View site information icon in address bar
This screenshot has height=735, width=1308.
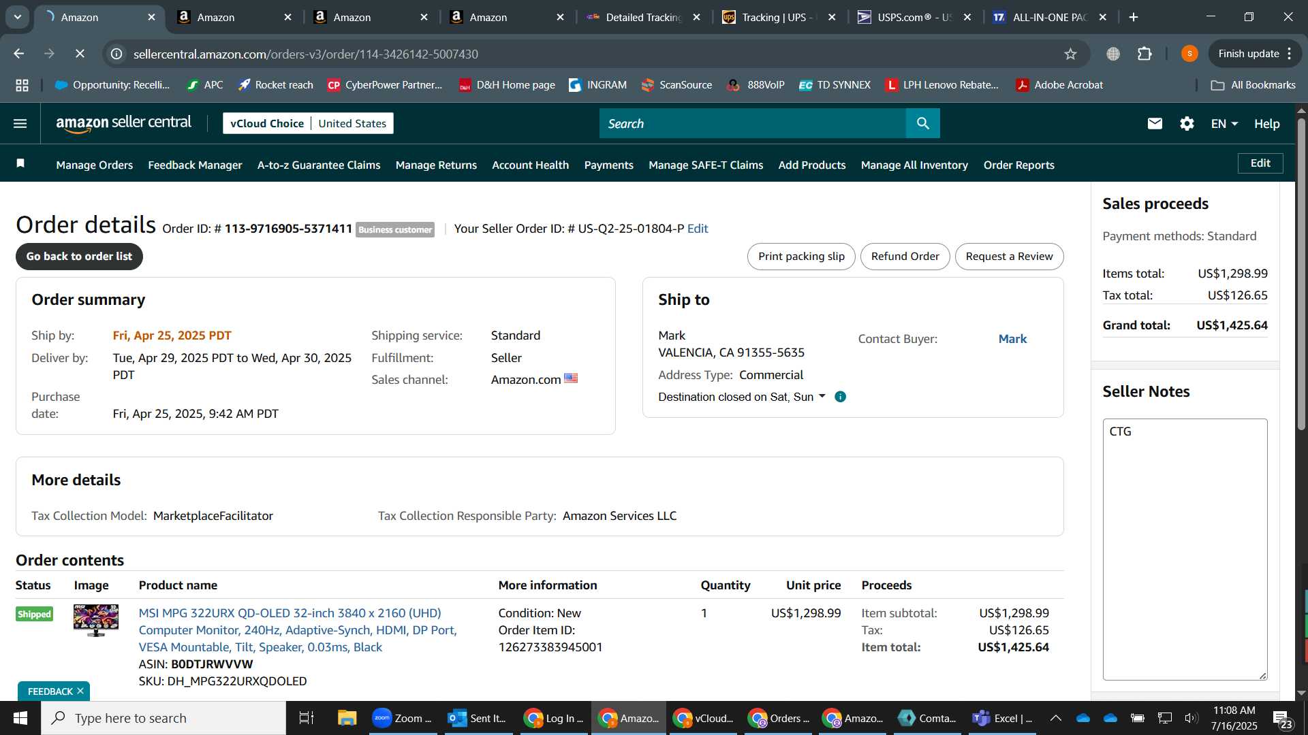coord(117,54)
